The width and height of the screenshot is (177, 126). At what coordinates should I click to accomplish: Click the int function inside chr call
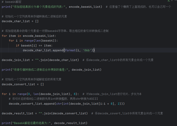[66, 104]
